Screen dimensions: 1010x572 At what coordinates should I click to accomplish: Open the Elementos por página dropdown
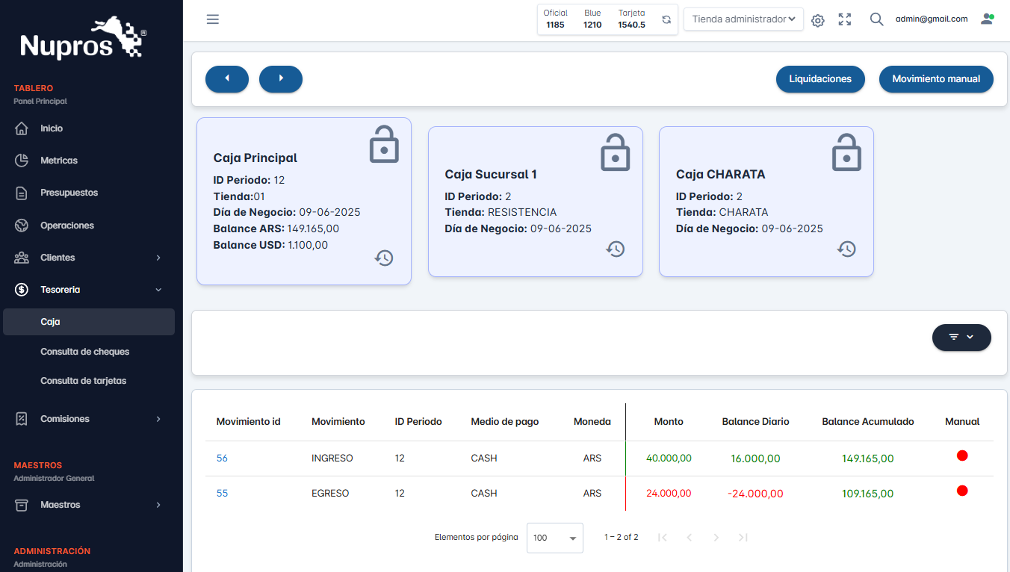point(555,538)
